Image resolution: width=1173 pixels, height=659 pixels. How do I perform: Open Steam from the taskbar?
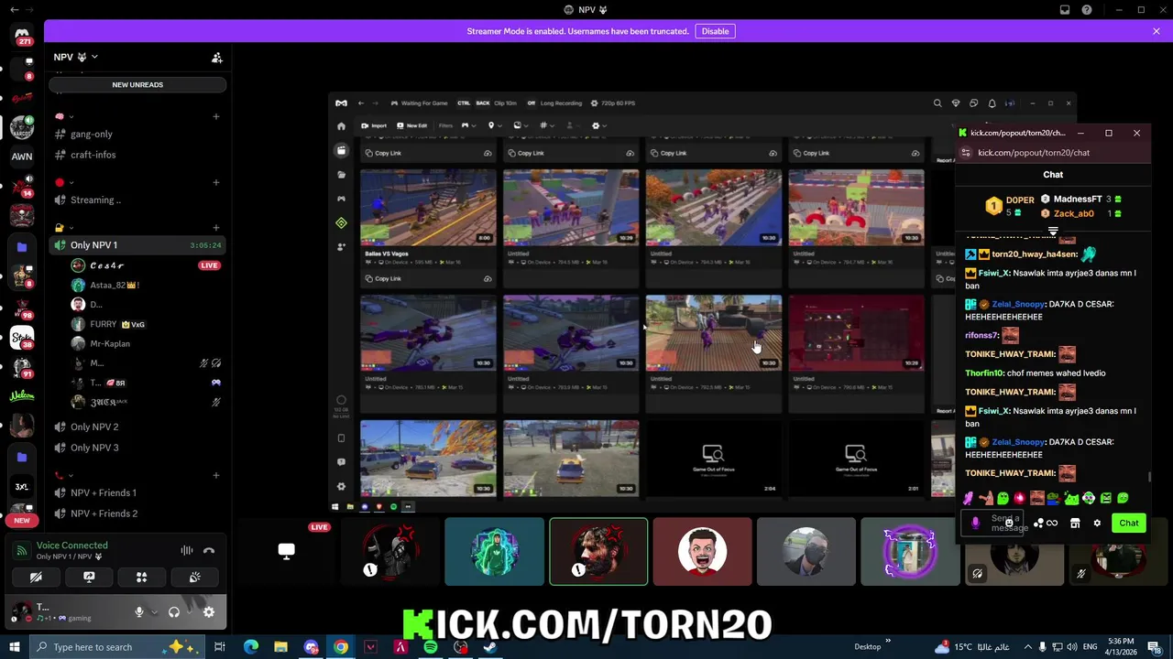click(x=490, y=647)
